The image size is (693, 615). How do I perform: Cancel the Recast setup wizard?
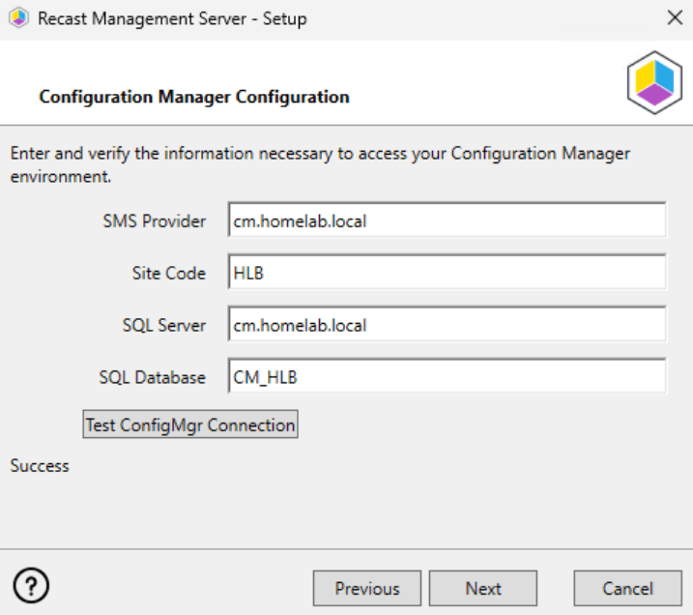pos(627,589)
